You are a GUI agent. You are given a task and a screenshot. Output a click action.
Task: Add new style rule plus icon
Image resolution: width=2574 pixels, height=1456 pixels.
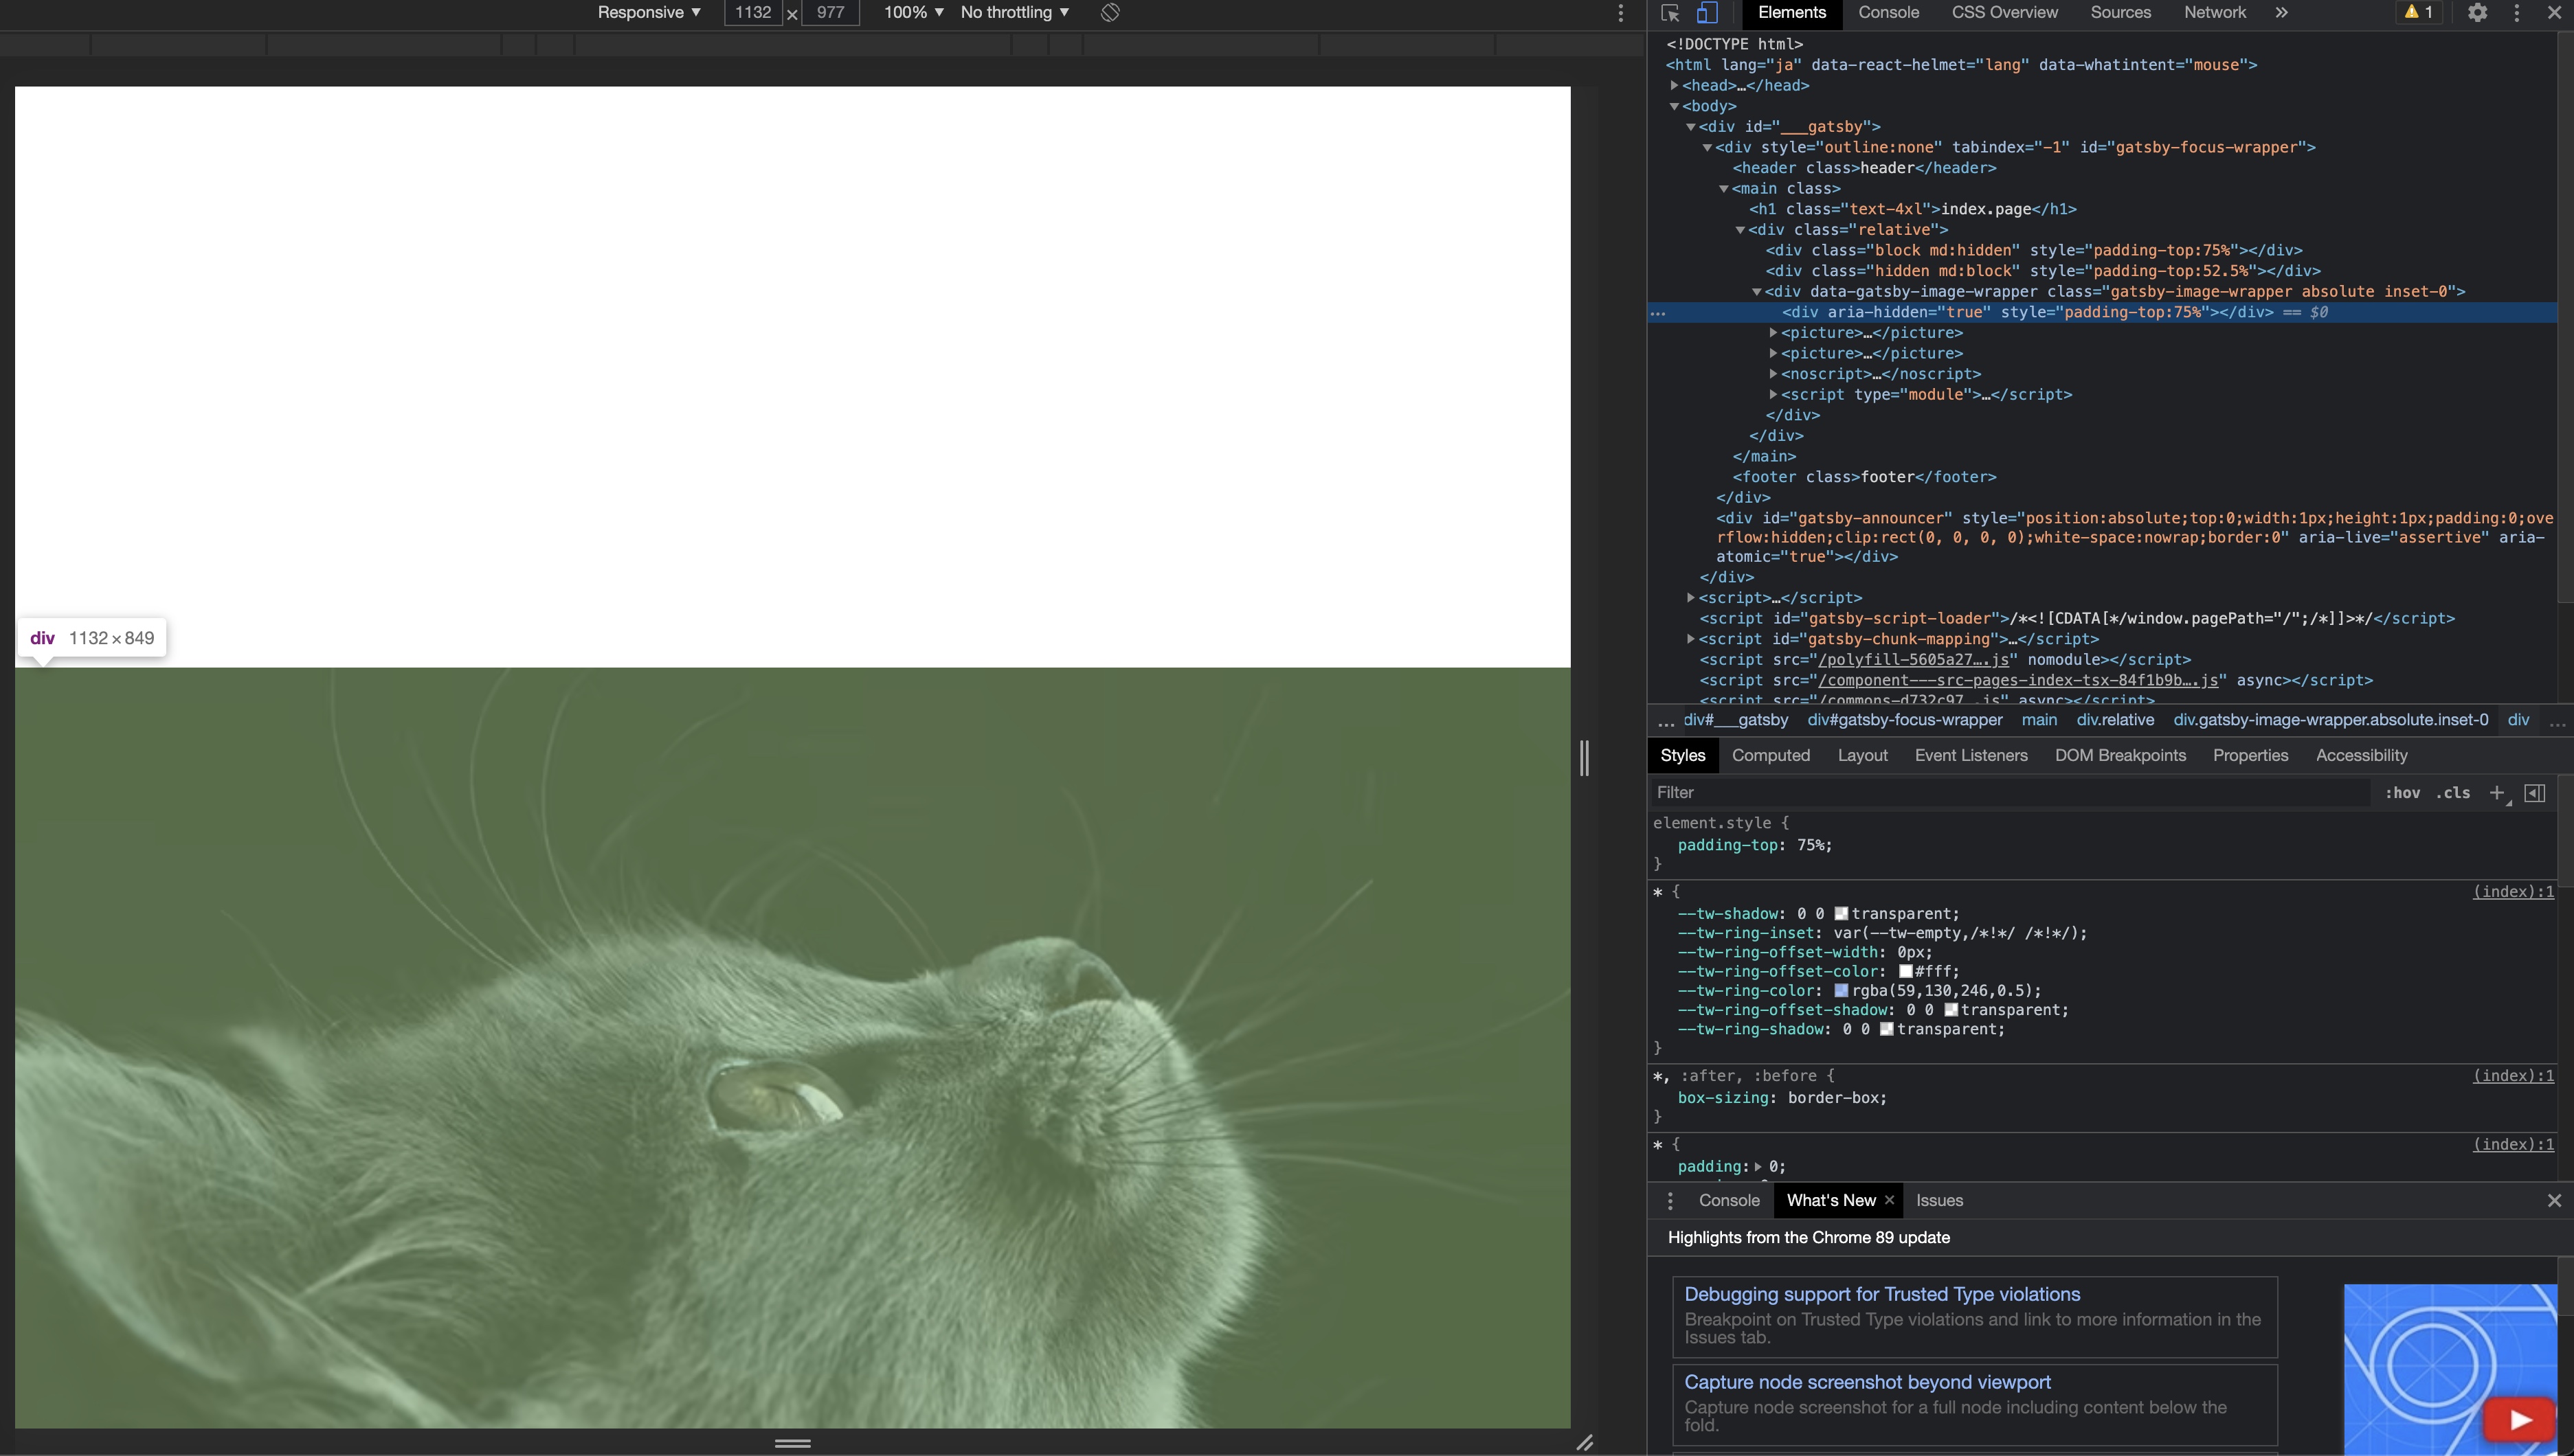2497,793
